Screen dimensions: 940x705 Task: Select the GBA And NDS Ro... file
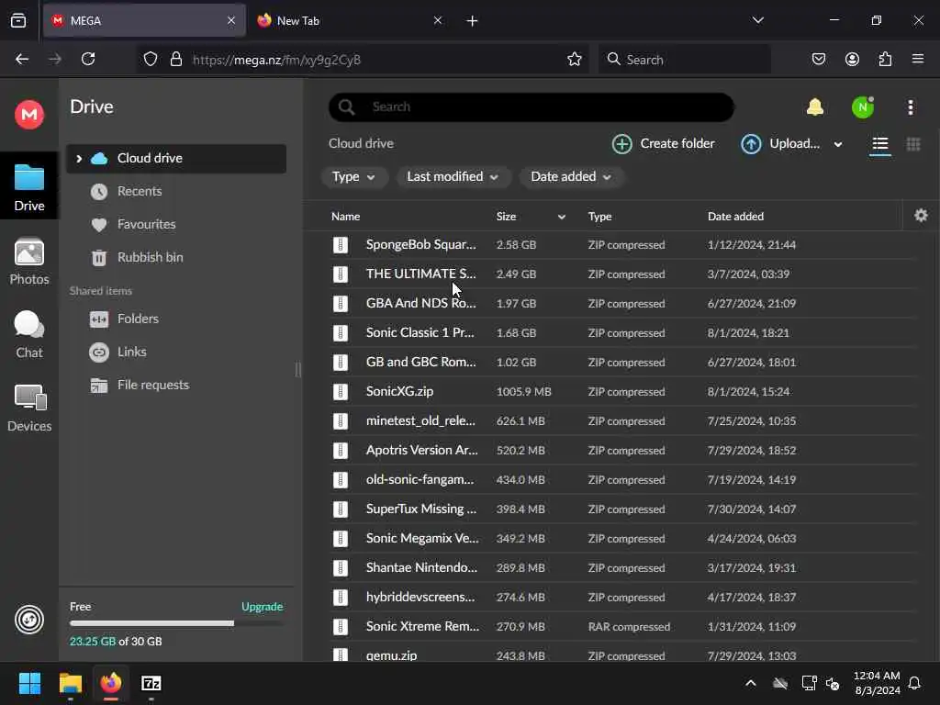pyautogui.click(x=623, y=303)
